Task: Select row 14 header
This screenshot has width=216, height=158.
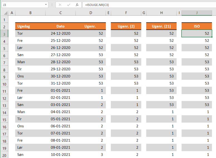Action: coord(4,112)
